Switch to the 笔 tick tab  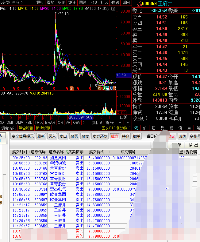(136, 128)
